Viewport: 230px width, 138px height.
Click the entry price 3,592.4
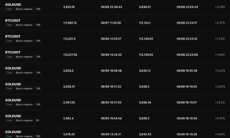pyautogui.click(x=68, y=118)
